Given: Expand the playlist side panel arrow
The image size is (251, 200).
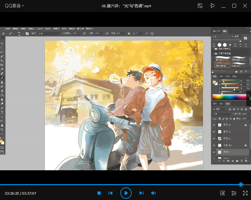Looking at the screenshot, I should coord(249,98).
